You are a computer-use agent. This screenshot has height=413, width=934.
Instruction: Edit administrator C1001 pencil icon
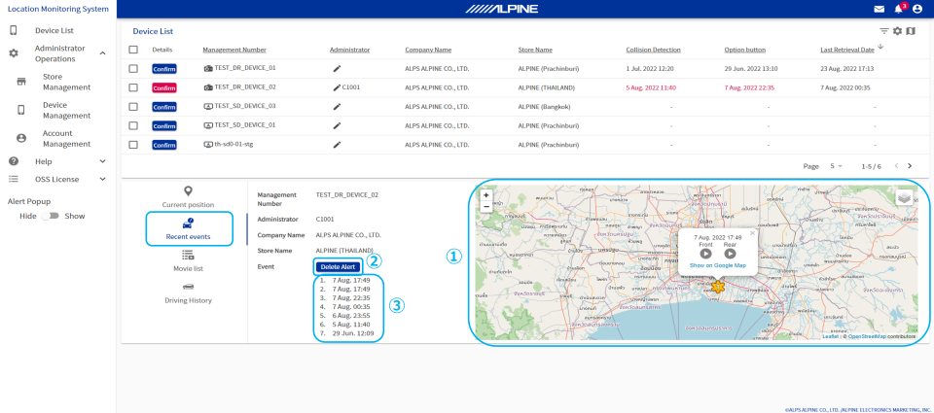tap(338, 87)
